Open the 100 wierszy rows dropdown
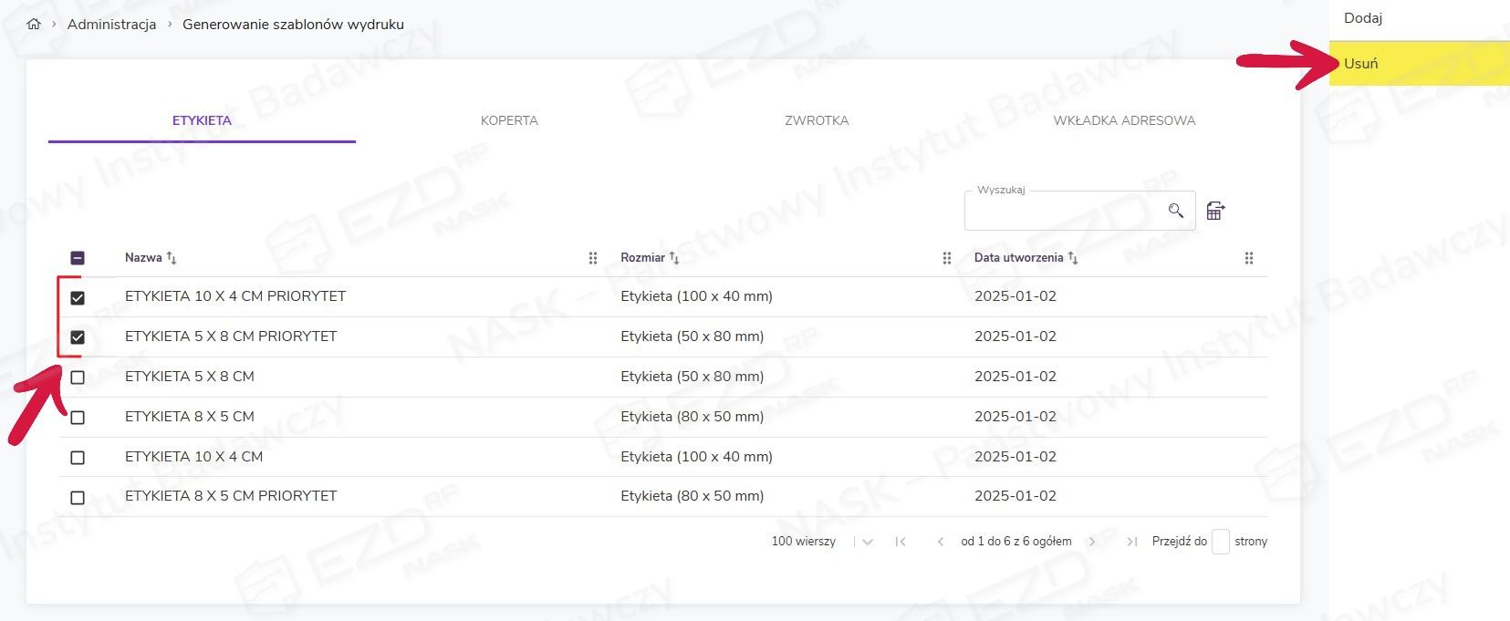The image size is (1510, 621). (x=867, y=542)
